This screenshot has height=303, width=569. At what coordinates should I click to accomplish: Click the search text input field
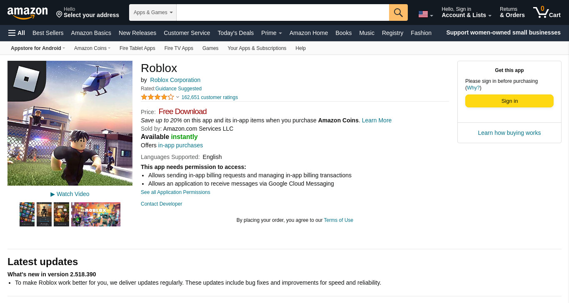pos(283,12)
